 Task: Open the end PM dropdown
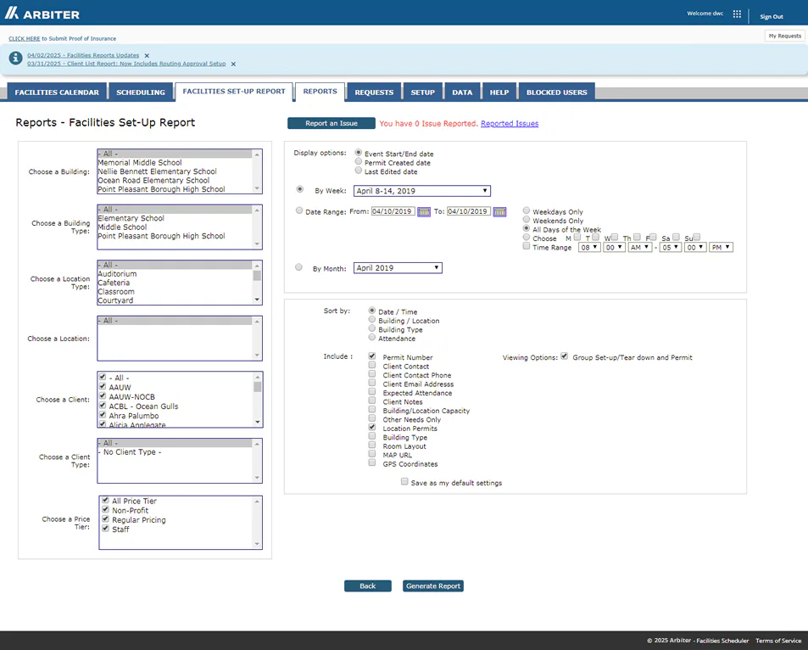[x=721, y=248]
